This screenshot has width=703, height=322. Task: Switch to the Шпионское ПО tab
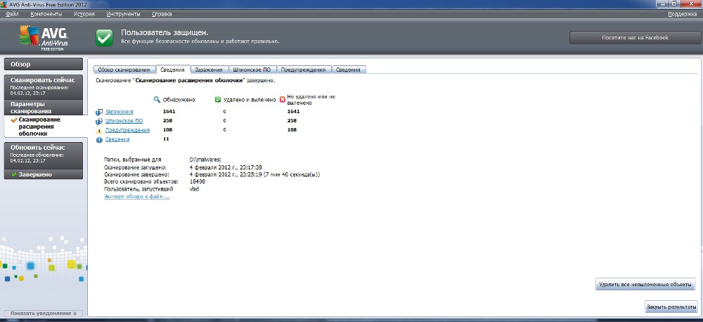pyautogui.click(x=251, y=70)
